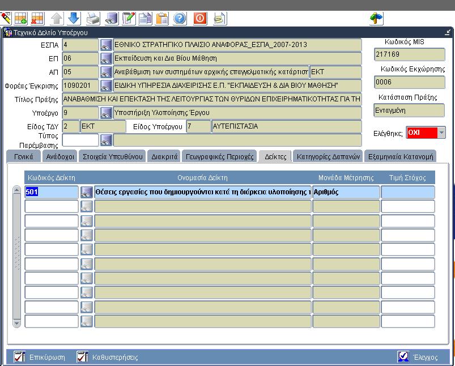The width and height of the screenshot is (455, 366).
Task: Click the gray up arrow previous record icon
Action: (x=57, y=19)
